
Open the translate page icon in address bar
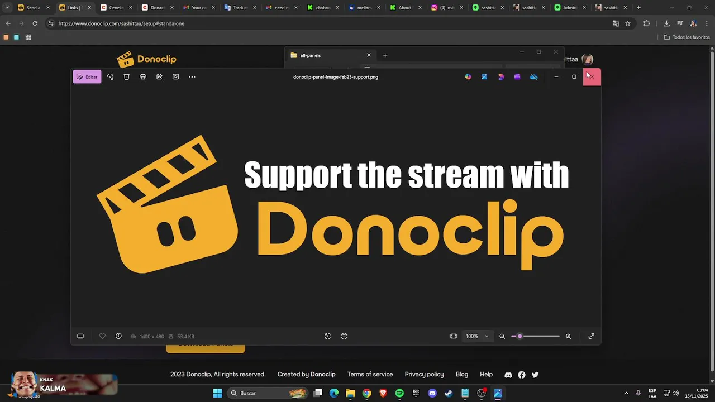coord(616,23)
